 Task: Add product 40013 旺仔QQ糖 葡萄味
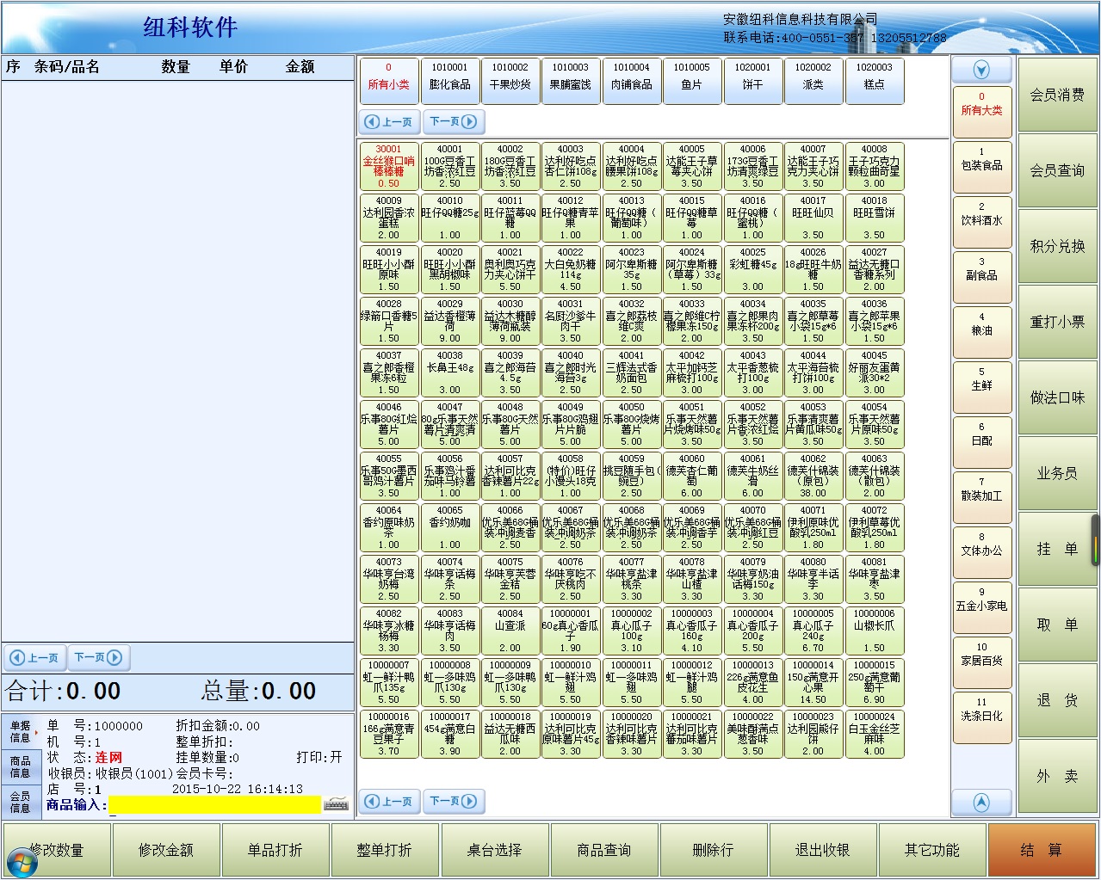point(631,218)
